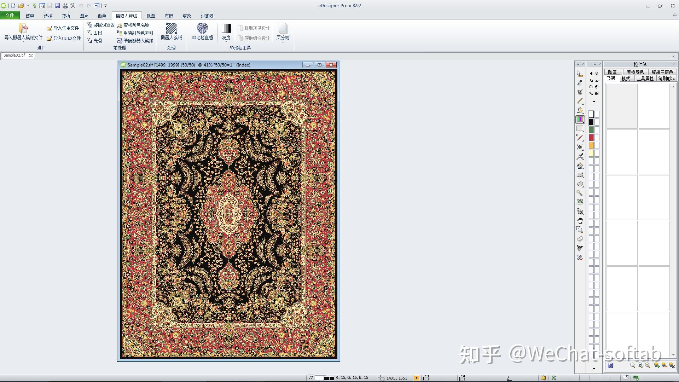Open the 颜色 ribbon tab
679x382 pixels.
pyautogui.click(x=102, y=16)
